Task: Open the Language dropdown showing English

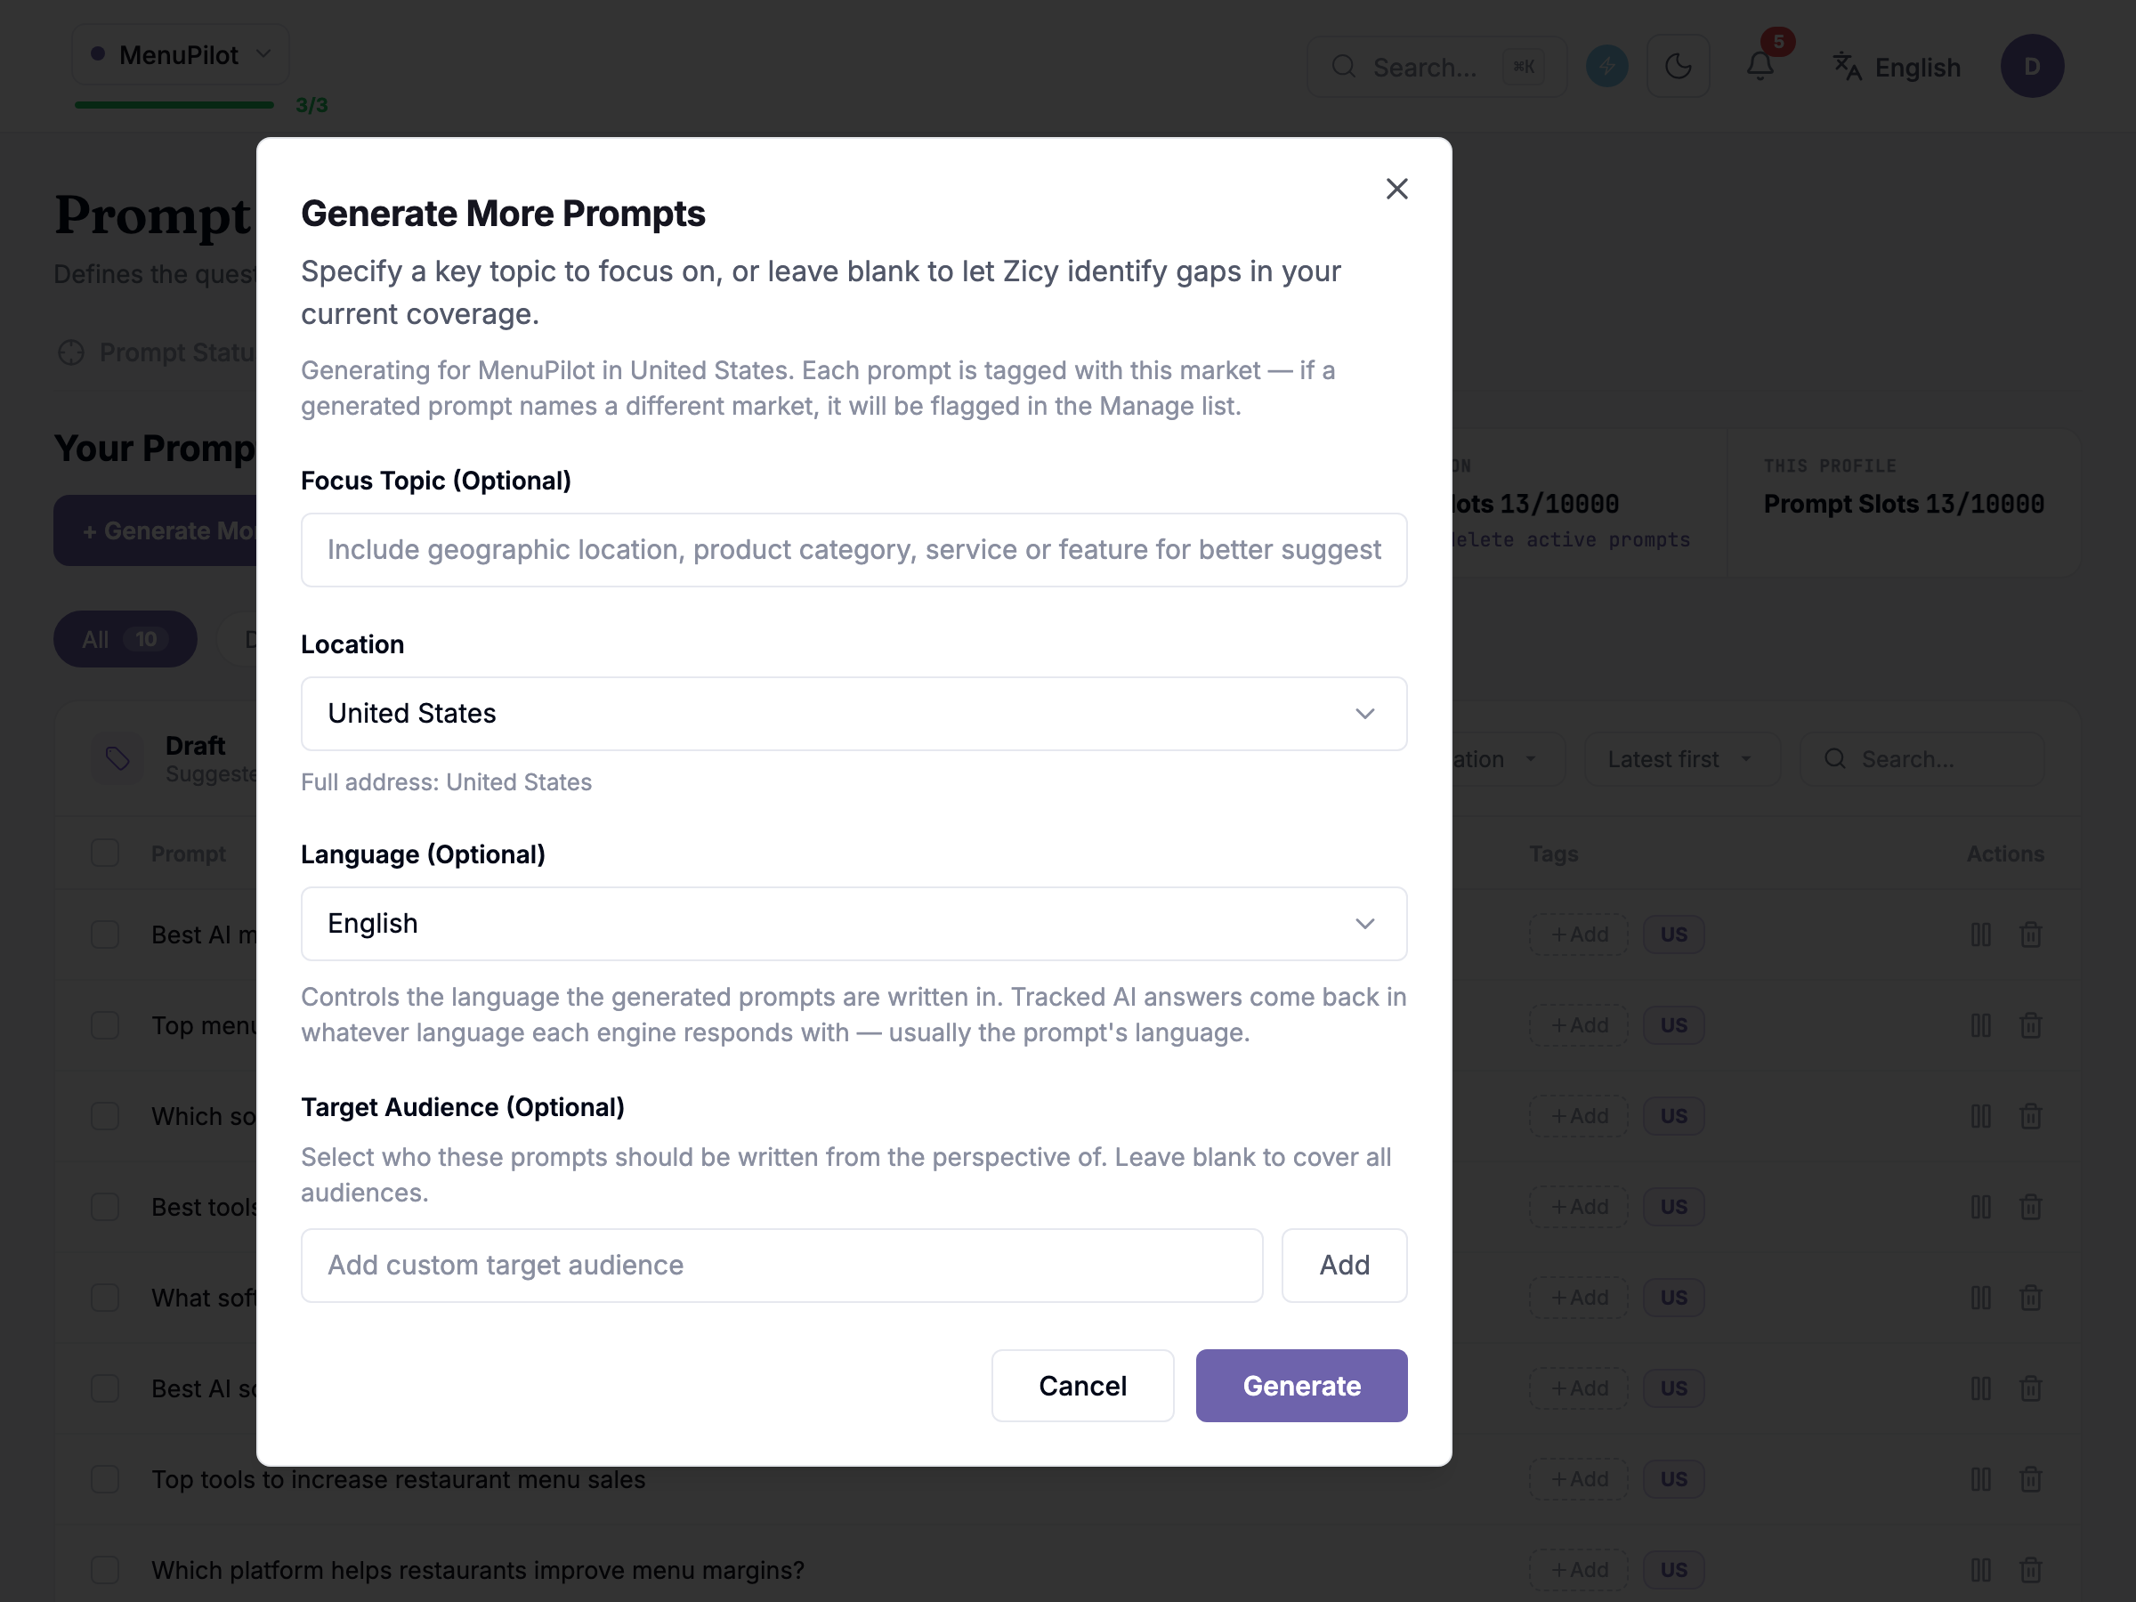Action: (854, 923)
